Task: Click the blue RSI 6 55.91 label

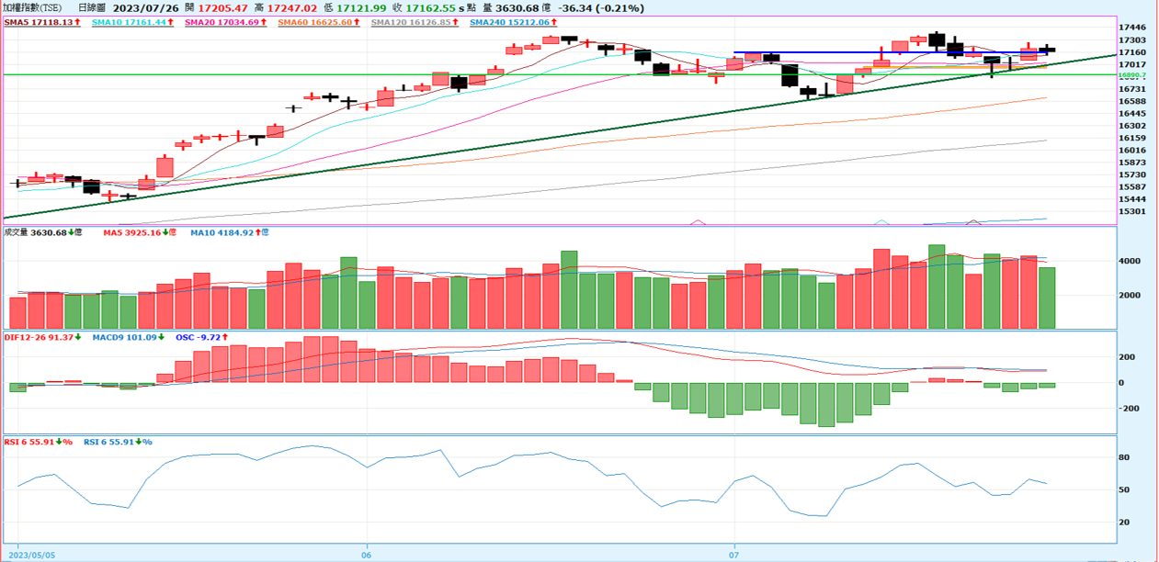Action: click(119, 442)
